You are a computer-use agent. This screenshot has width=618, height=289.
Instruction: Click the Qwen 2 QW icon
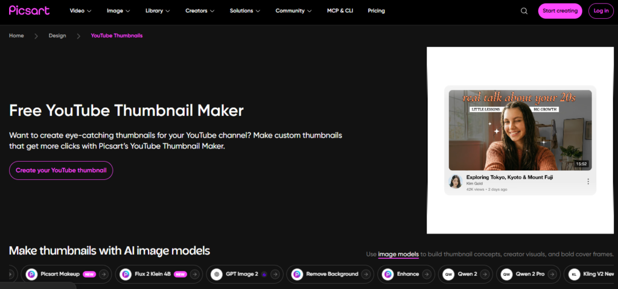pos(448,274)
